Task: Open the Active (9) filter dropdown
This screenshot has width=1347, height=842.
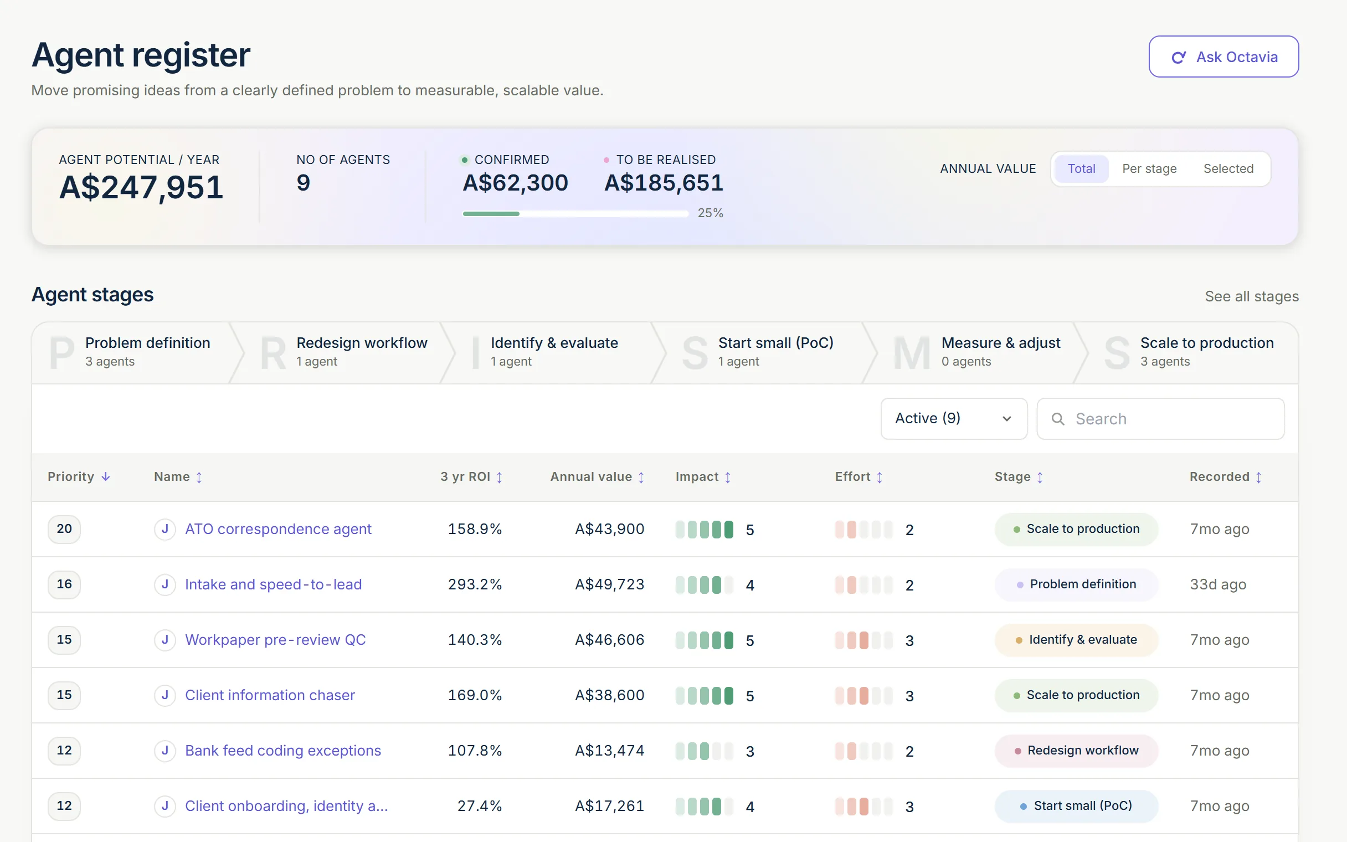Action: coord(953,419)
